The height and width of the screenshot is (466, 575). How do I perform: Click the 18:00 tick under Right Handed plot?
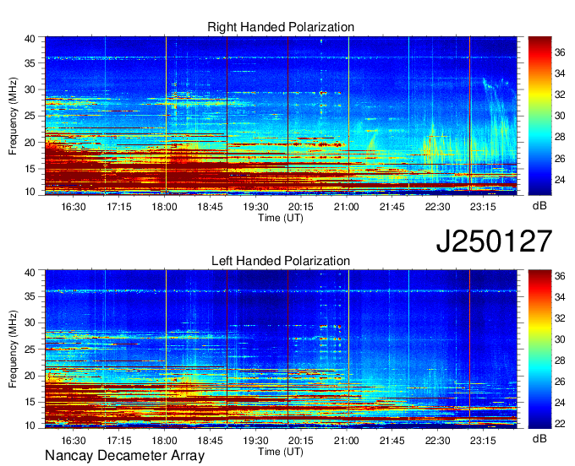164,207
